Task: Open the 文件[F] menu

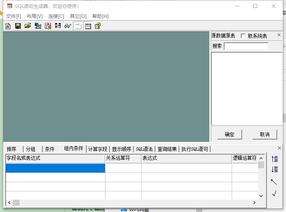Action: tap(14, 16)
